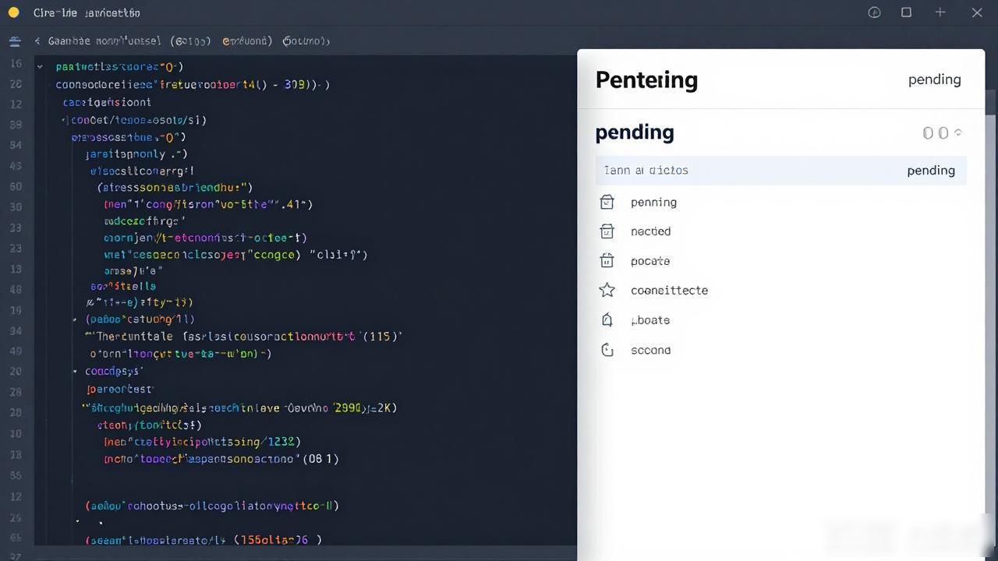Click the yellow dot window control

tap(13, 12)
